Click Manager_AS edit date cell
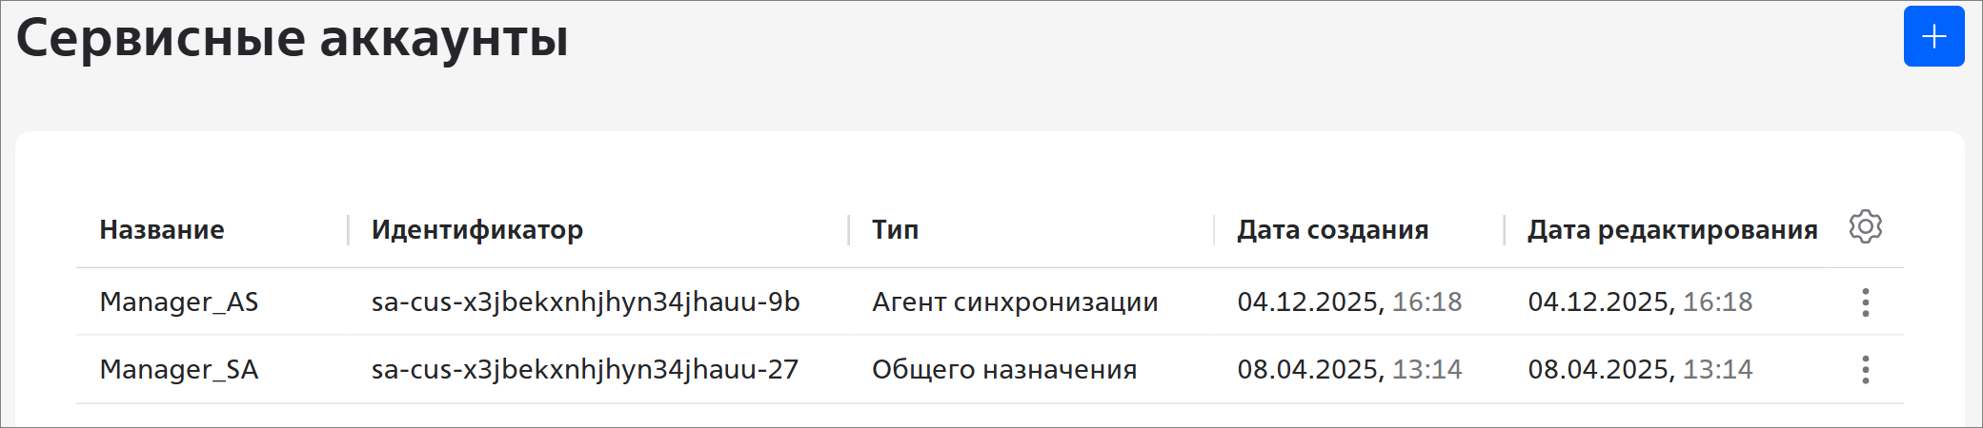Image resolution: width=1983 pixels, height=428 pixels. pyautogui.click(x=1640, y=302)
